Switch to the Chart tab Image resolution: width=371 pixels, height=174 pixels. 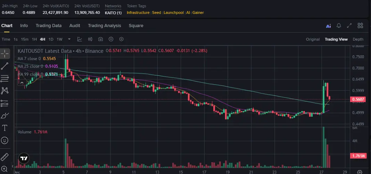click(7, 26)
